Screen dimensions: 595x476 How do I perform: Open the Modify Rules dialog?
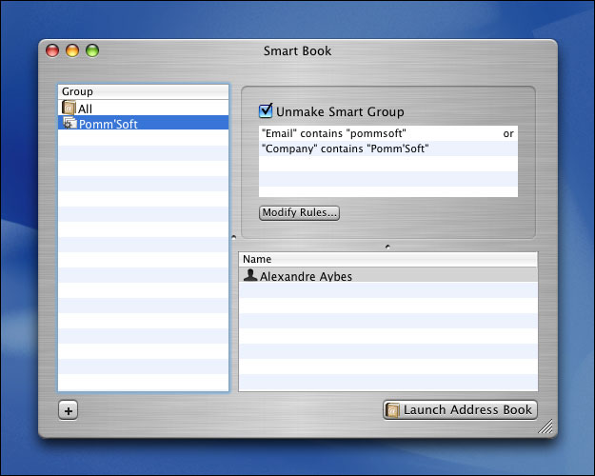click(299, 212)
